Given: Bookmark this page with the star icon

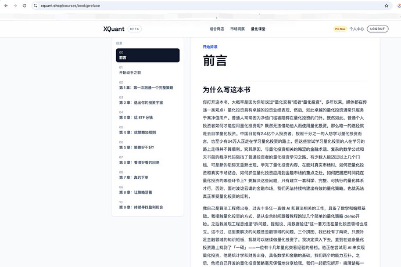Looking at the screenshot, I should tap(386, 6).
